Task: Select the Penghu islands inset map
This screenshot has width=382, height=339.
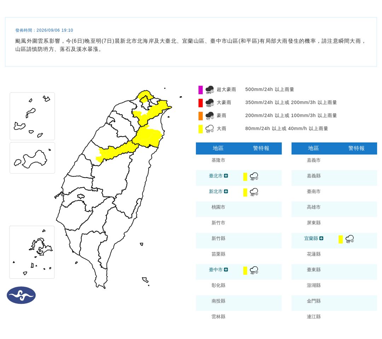Action: click(32, 252)
